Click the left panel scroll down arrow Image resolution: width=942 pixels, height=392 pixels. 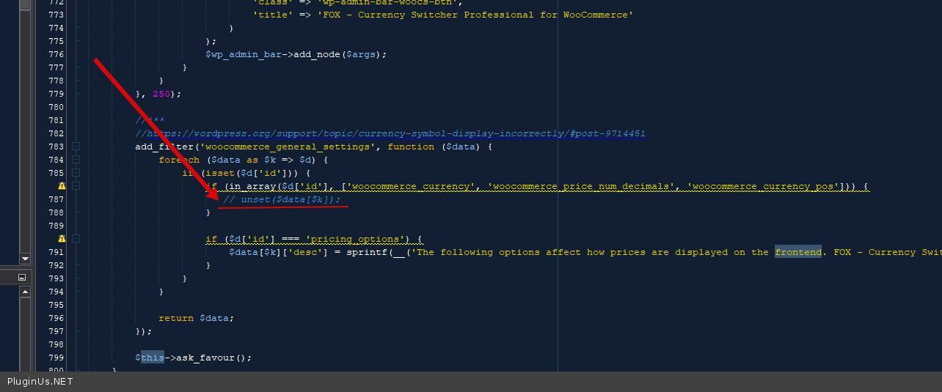tap(25, 259)
